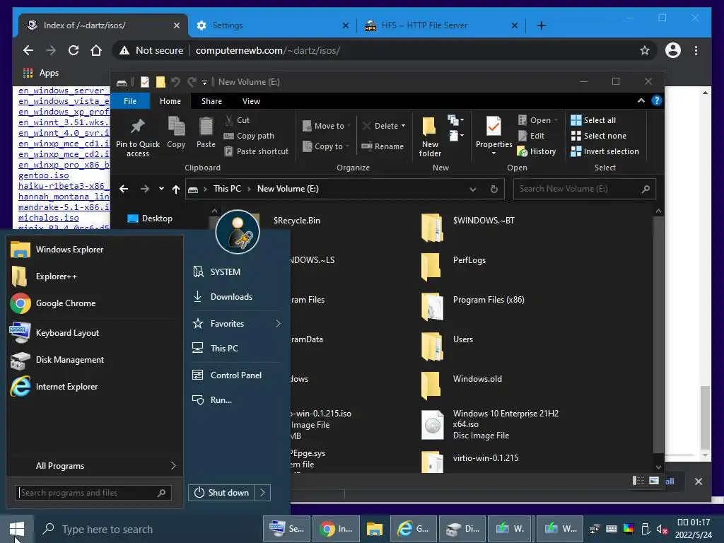This screenshot has height=543, width=724.
Task: Click Rename in Organize group
Action: (x=383, y=146)
